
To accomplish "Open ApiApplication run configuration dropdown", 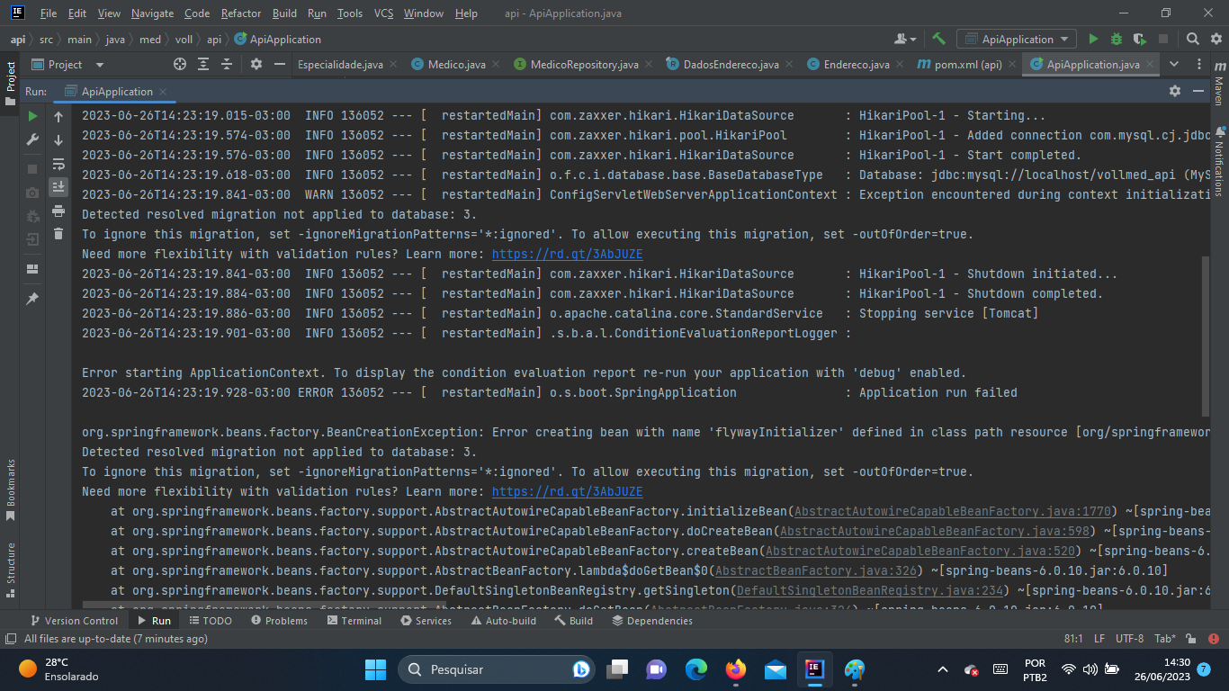I will tap(1017, 39).
